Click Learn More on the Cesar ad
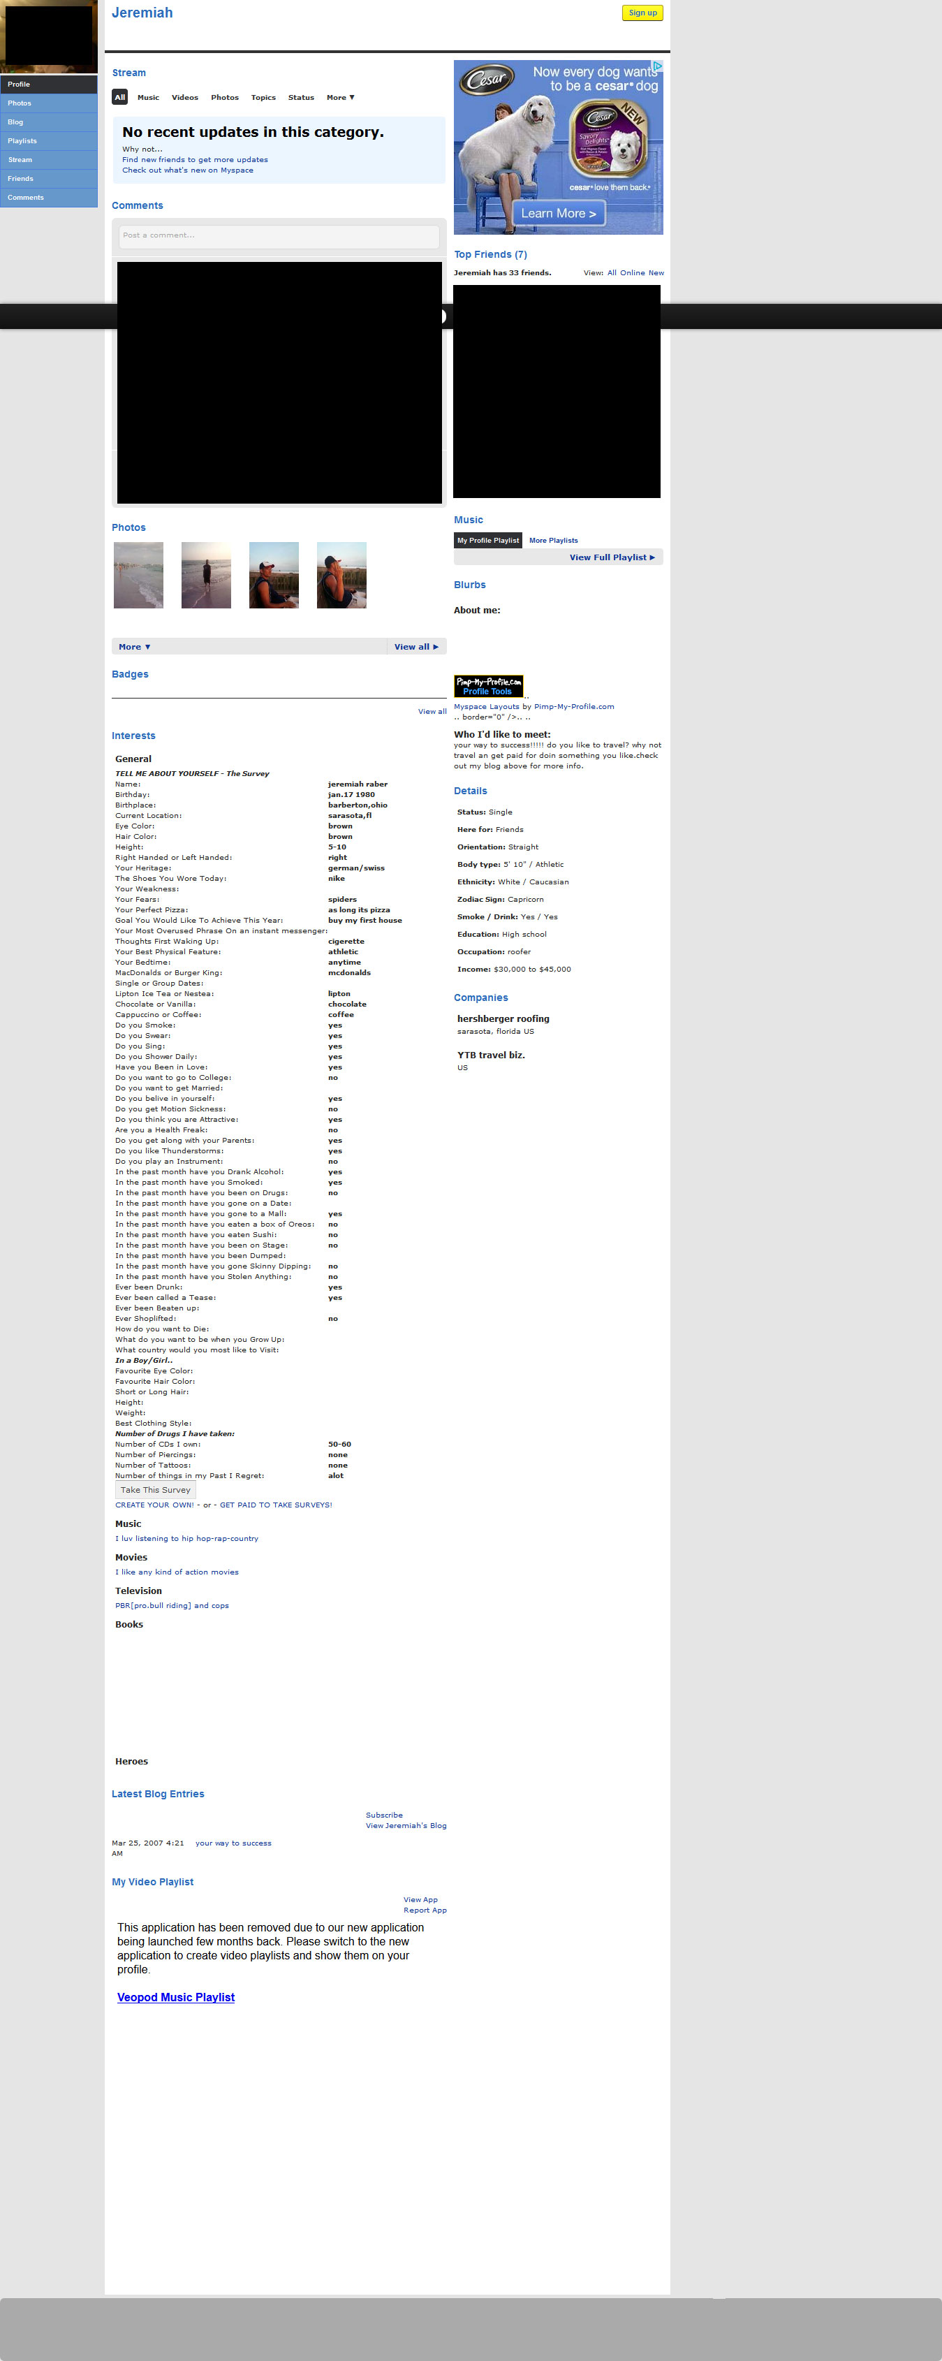Viewport: 942px width, 2361px height. coord(558,214)
